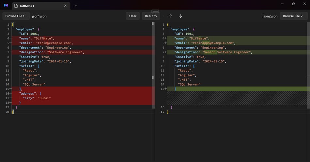The image size is (310, 162).
Task: Click Browse File 2 button
Action: pyautogui.click(x=294, y=16)
